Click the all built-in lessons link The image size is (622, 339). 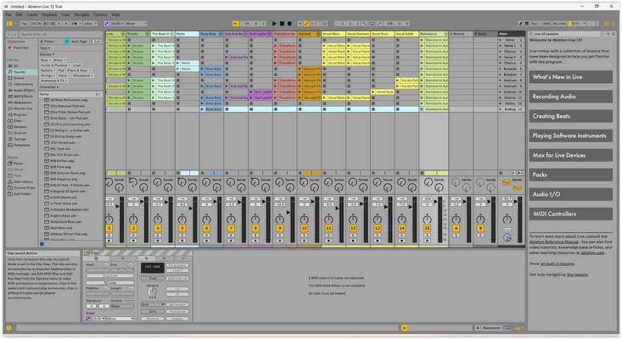pos(558,264)
